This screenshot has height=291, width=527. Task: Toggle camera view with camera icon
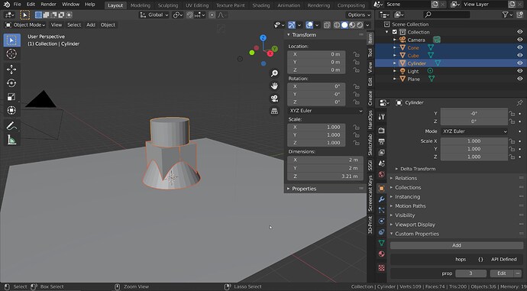tap(275, 99)
